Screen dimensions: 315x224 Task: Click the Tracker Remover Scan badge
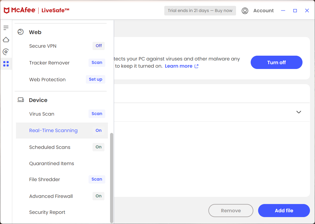(97, 63)
